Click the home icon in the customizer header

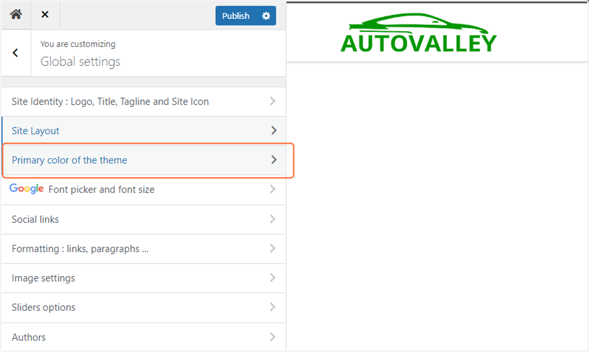tap(16, 15)
